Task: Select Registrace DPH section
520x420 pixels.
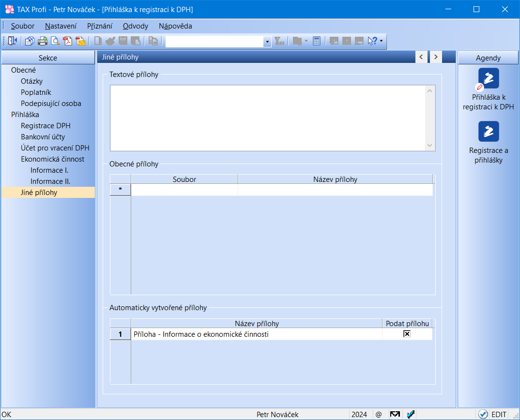Action: pyautogui.click(x=46, y=126)
